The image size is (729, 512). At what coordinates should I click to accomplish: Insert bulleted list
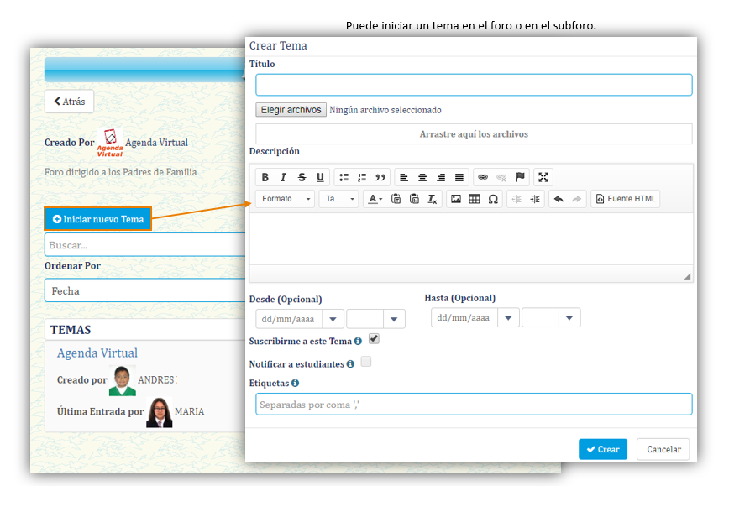coord(344,177)
